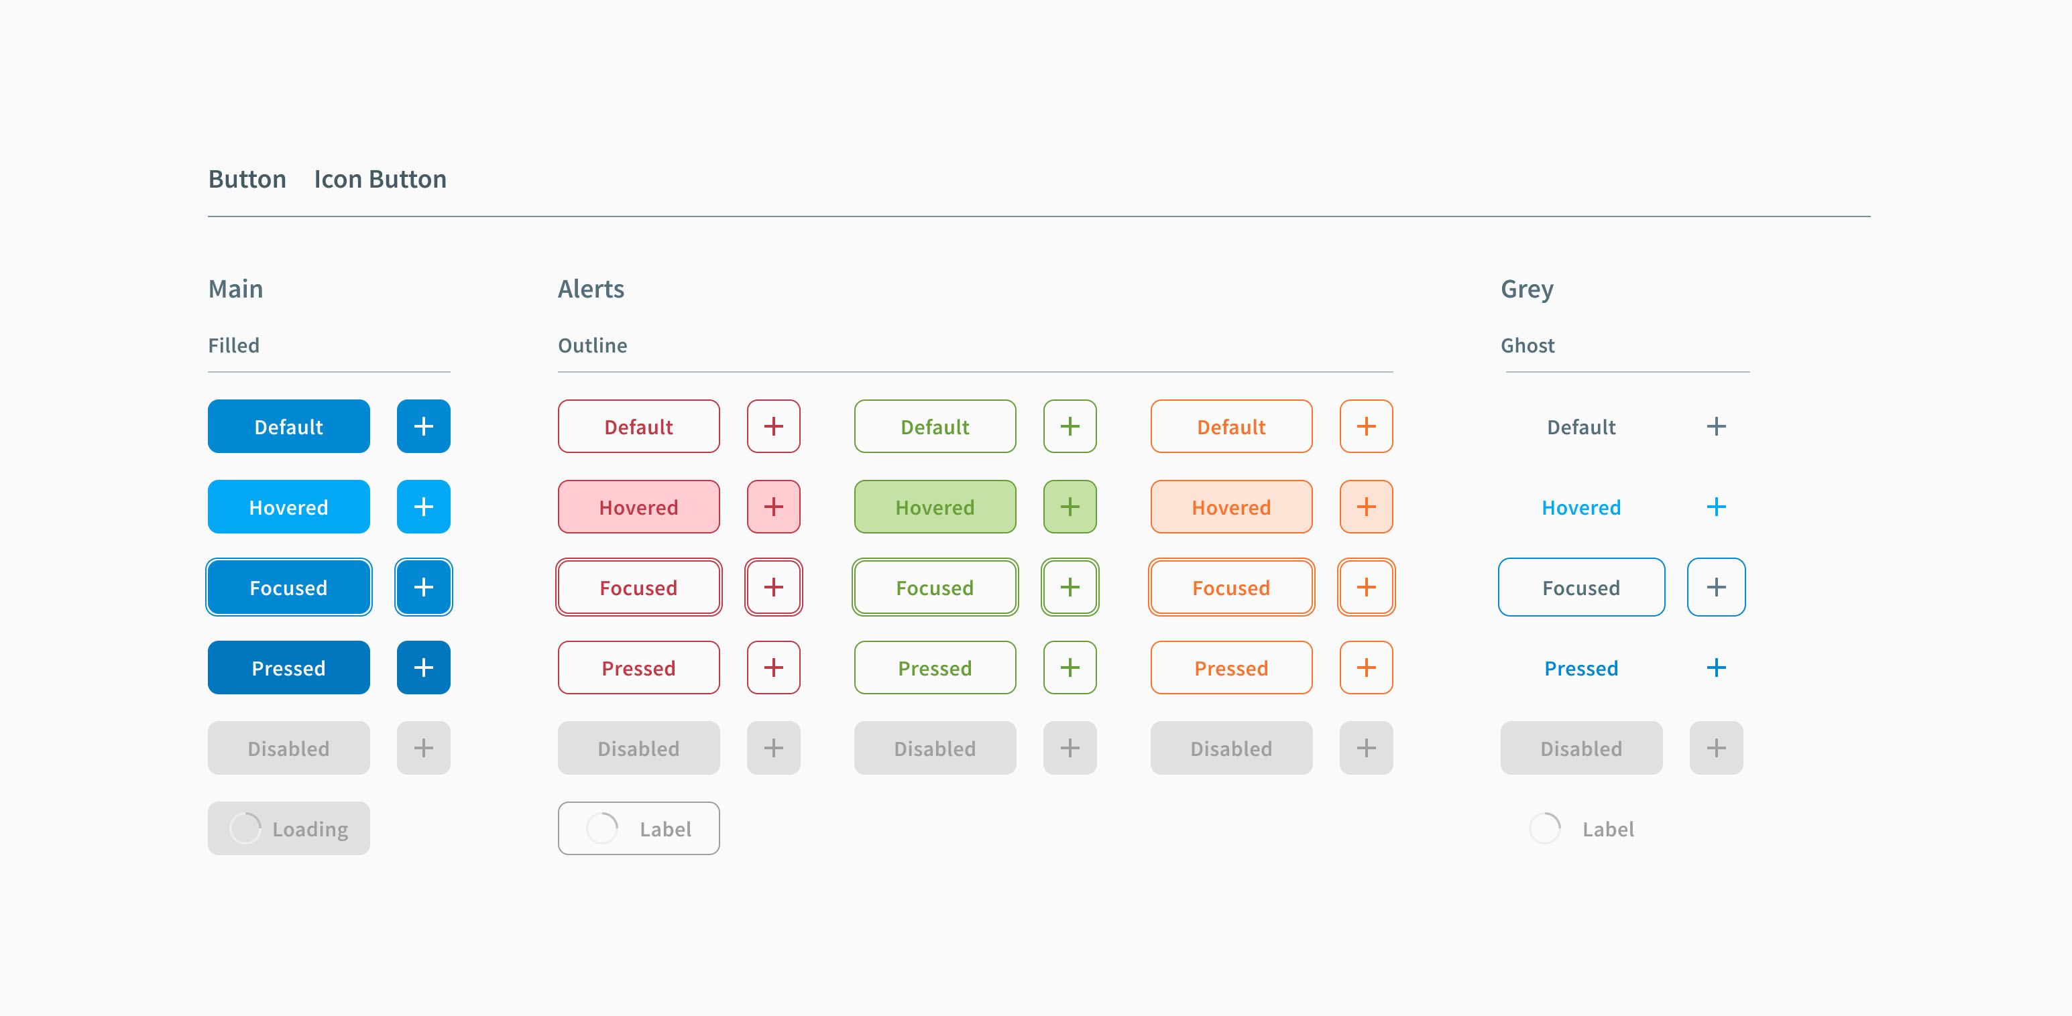Click the green pressed plus icon button
This screenshot has height=1016, width=2072.
pyautogui.click(x=1069, y=667)
